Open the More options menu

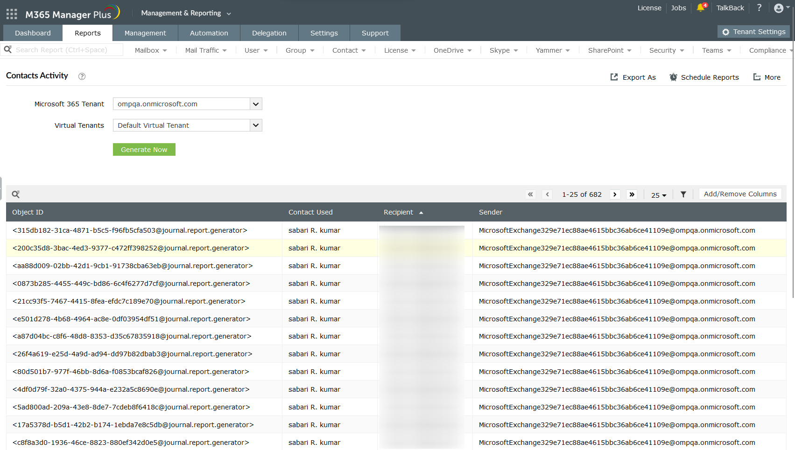(x=767, y=77)
